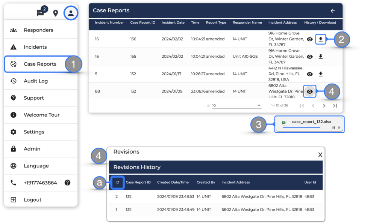Close the Revisions dialog
385x223 pixels.
pyautogui.click(x=320, y=155)
